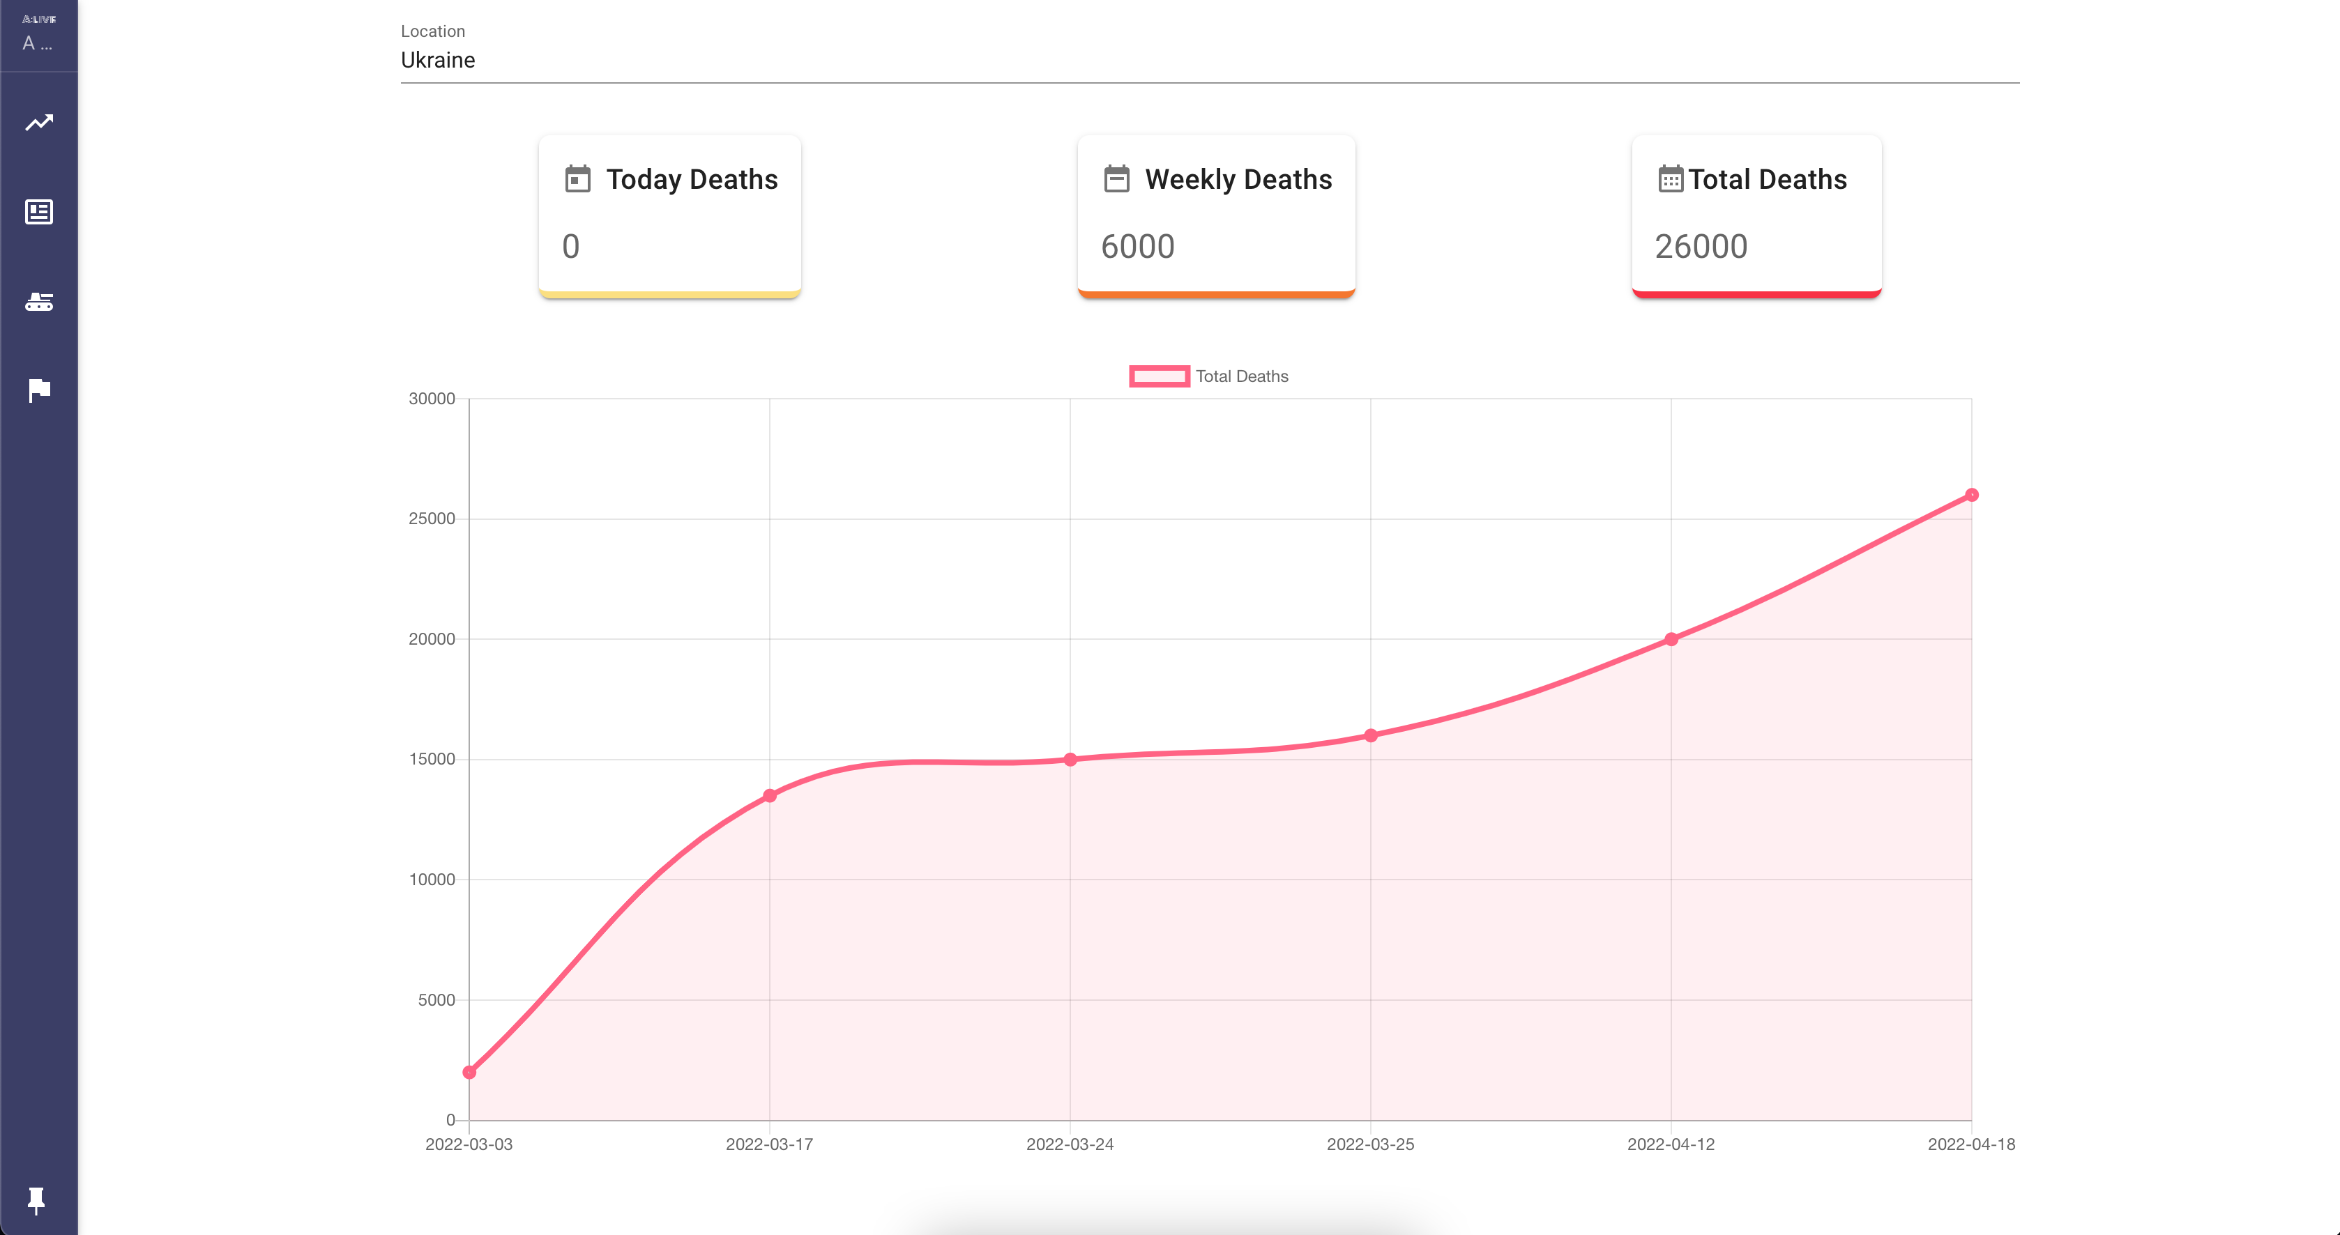
Task: Click the Today Deaths calendar icon
Action: pos(578,179)
